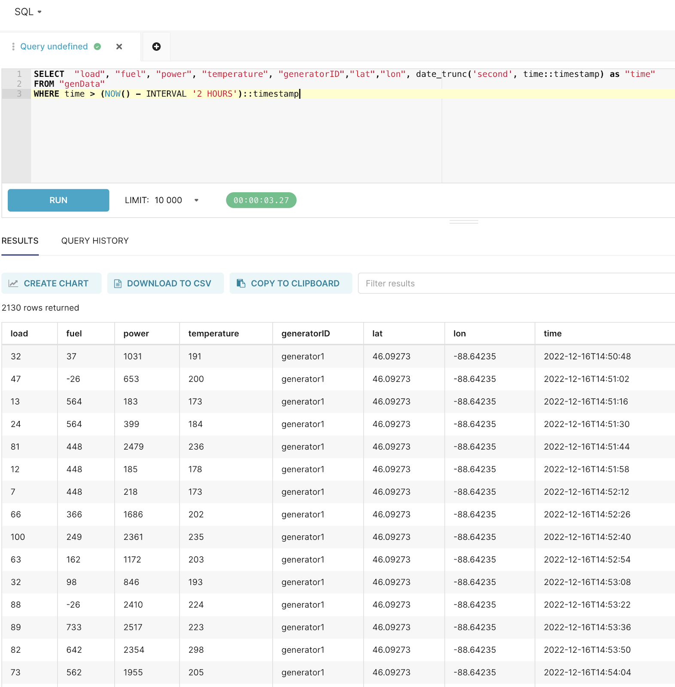Click the Query undefined tab title
The width and height of the screenshot is (675, 687).
[54, 46]
